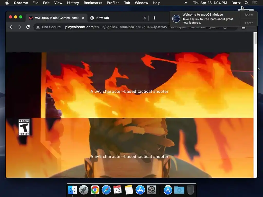Reload the Valorant page

coord(28,27)
